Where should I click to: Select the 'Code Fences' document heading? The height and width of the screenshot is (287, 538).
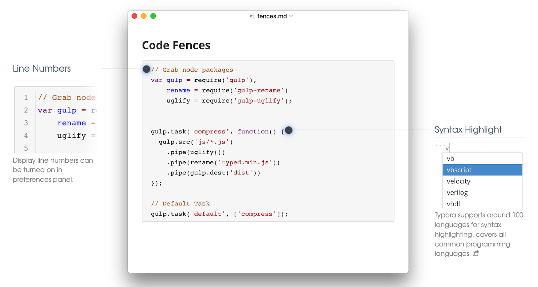176,45
